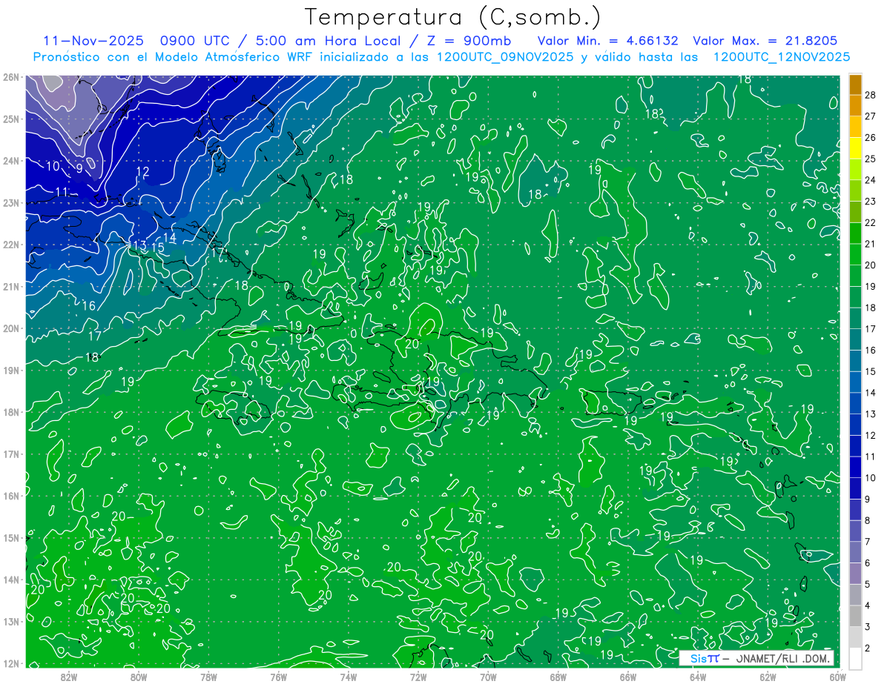Image resolution: width=890 pixels, height=687 pixels.
Task: Click the contour label "15" on the map
Action: (157, 248)
